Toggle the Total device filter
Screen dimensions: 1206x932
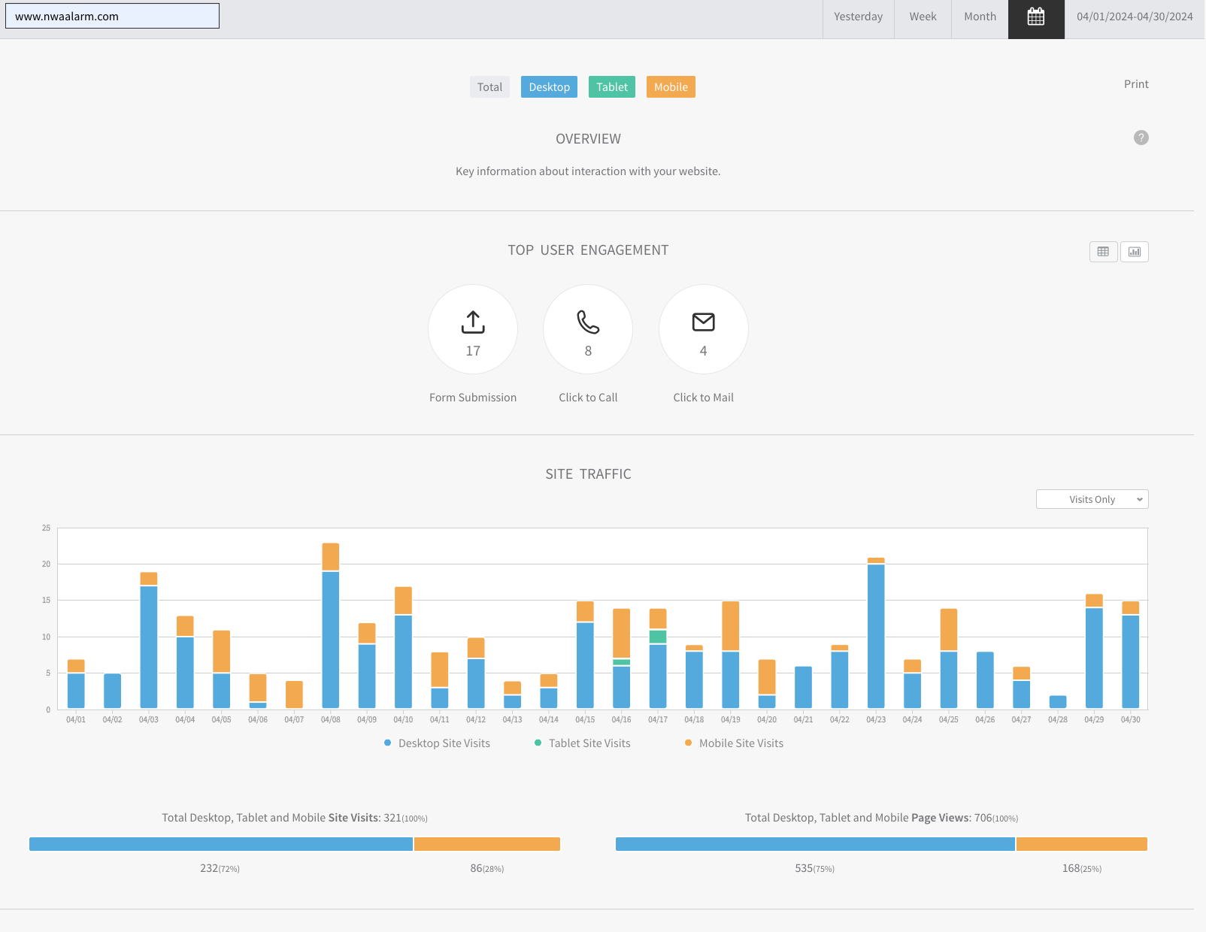pyautogui.click(x=489, y=87)
